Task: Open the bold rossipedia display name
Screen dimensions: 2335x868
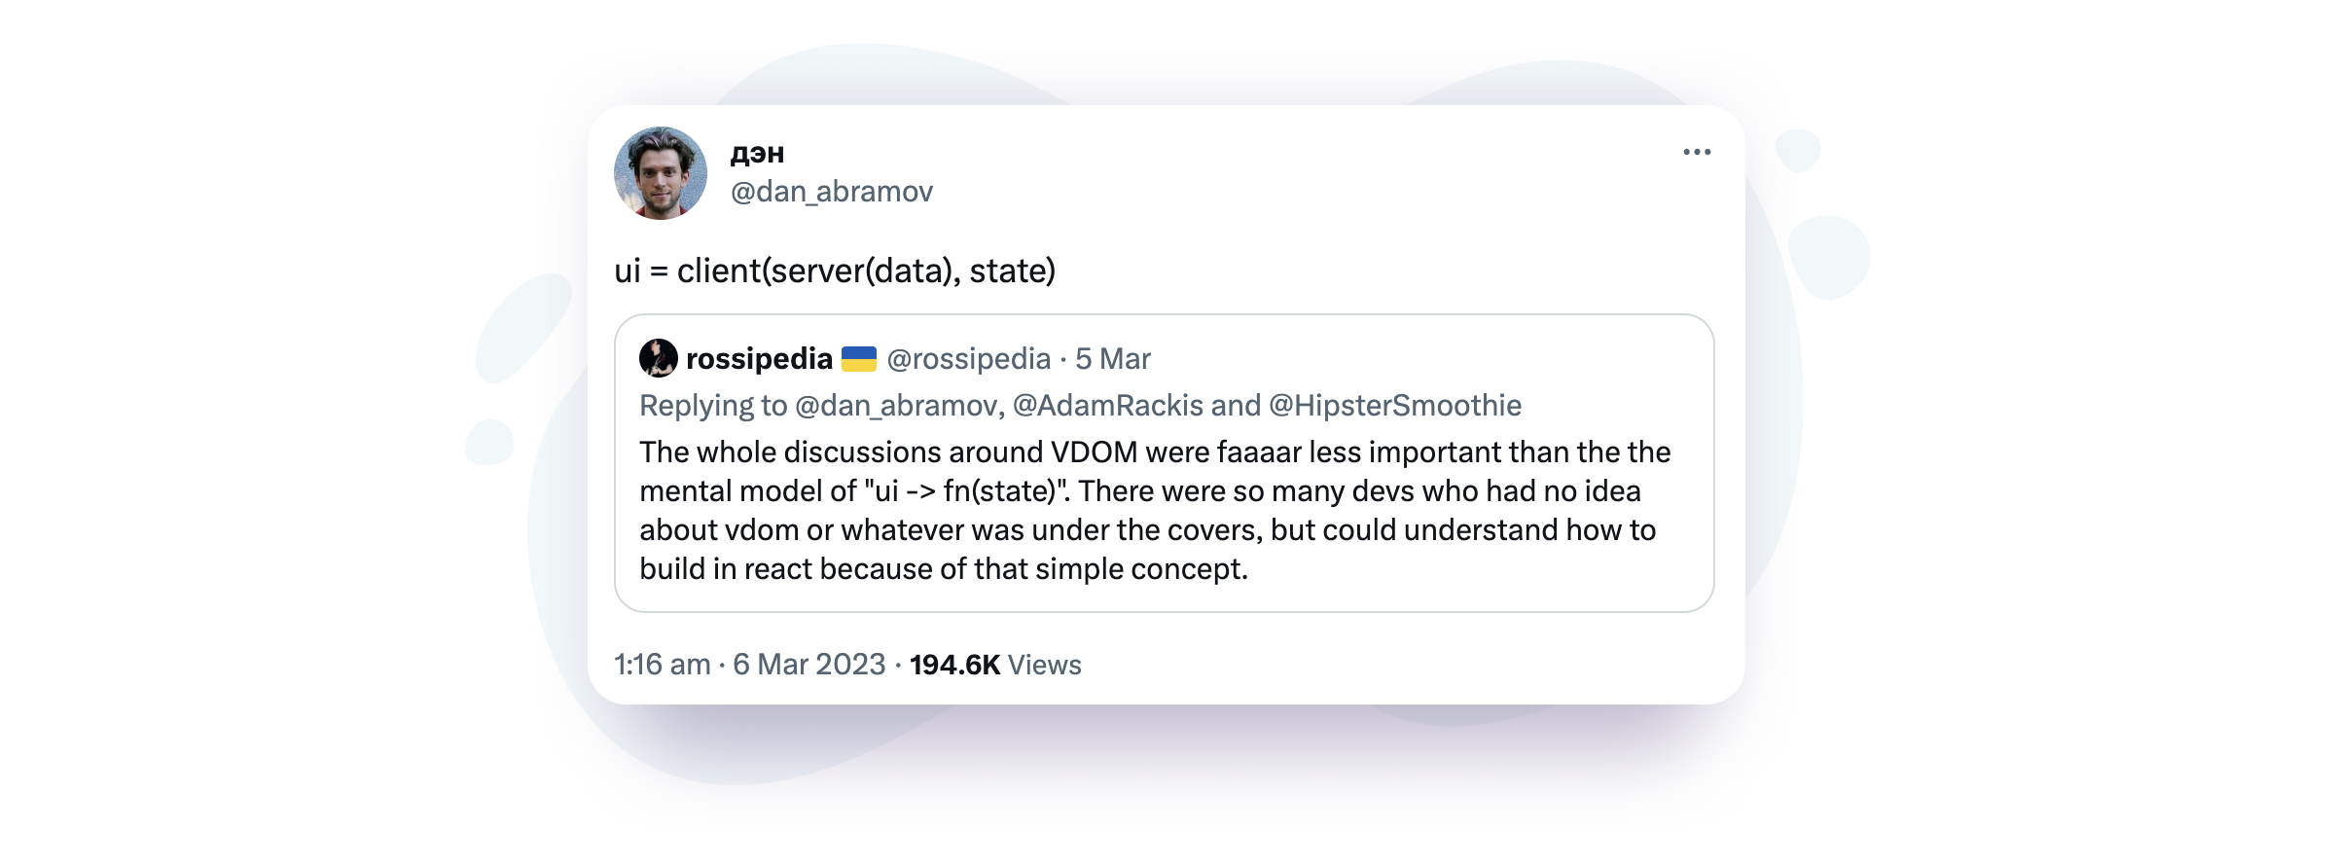Action: [x=759, y=359]
